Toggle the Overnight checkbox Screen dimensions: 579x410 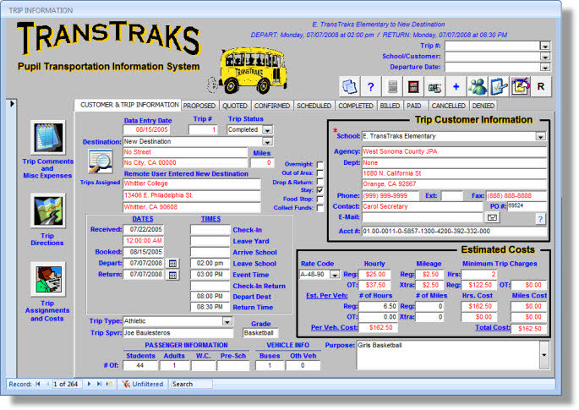coord(320,164)
